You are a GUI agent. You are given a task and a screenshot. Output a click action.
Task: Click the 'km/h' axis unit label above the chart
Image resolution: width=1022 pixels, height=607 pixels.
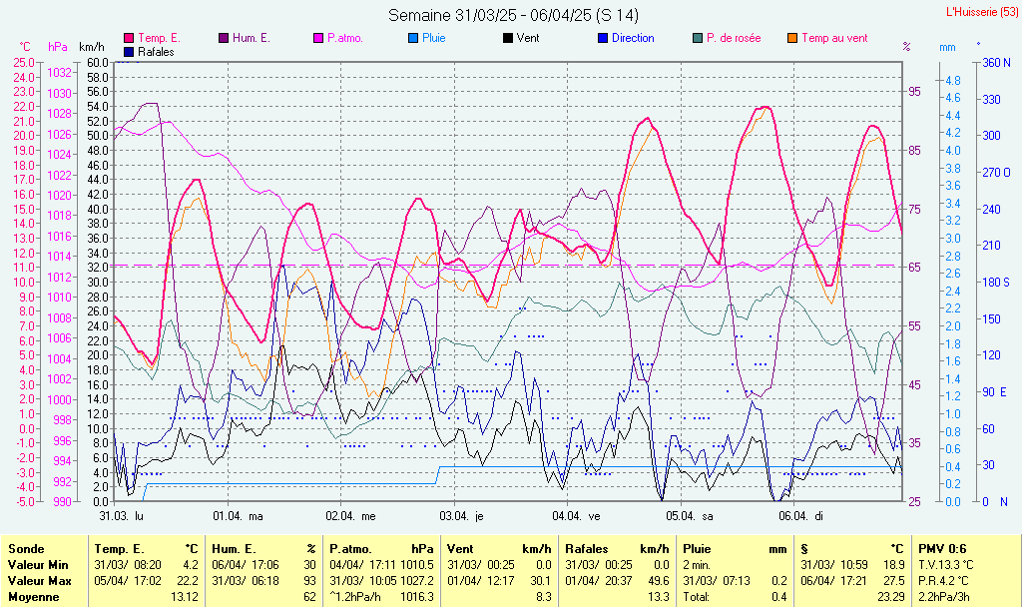(91, 47)
